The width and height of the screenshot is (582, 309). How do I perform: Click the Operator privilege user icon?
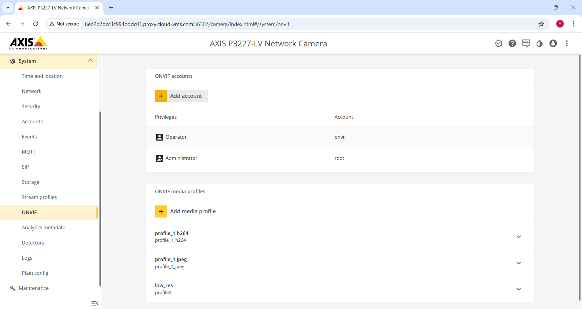(159, 137)
